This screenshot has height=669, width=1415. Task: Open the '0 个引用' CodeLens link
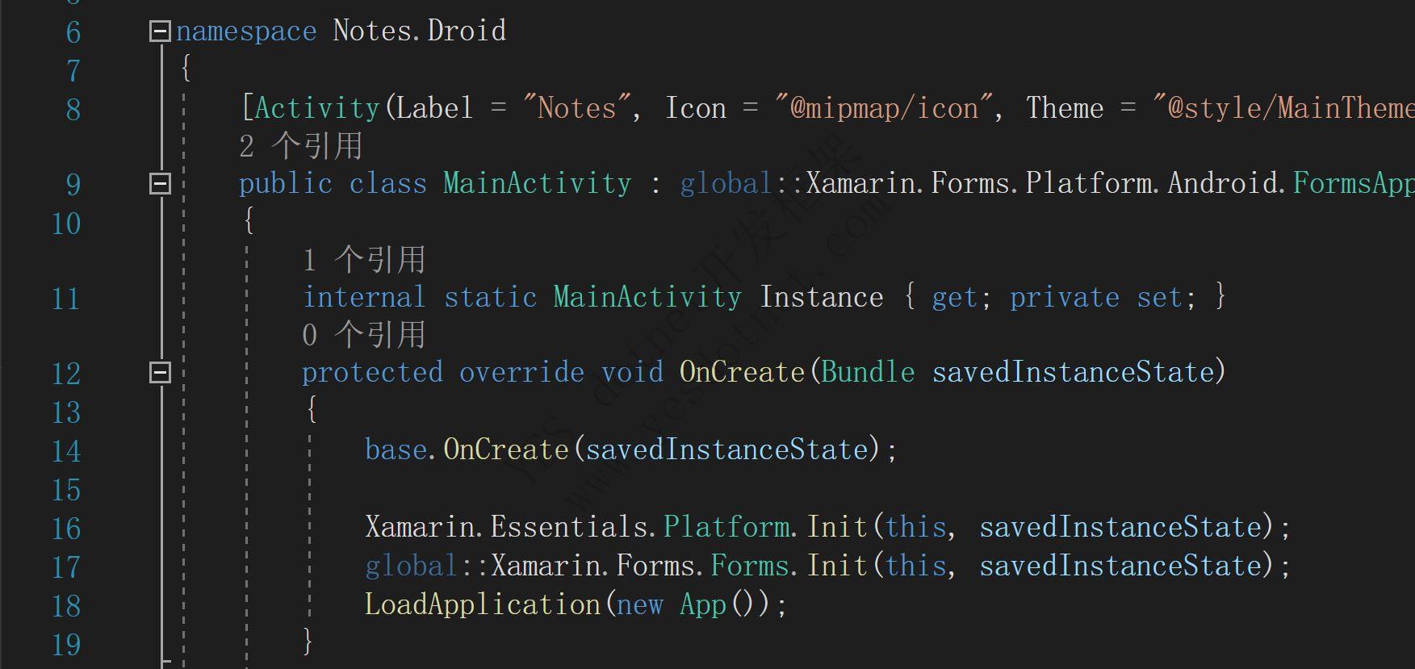[363, 335]
